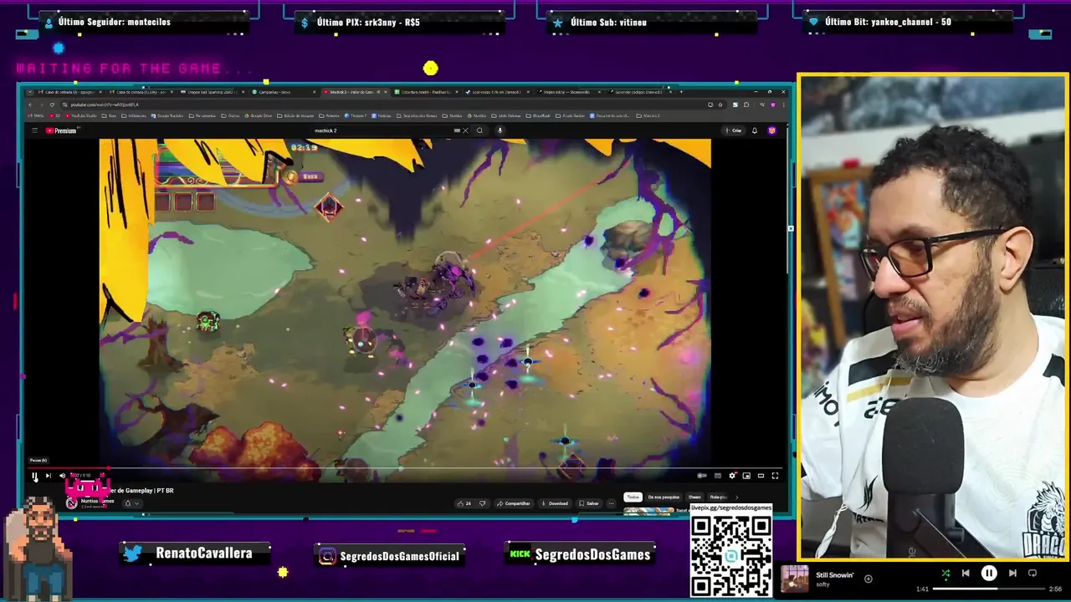Click the Still Snowin' album cover
The image size is (1071, 602).
pos(795,579)
